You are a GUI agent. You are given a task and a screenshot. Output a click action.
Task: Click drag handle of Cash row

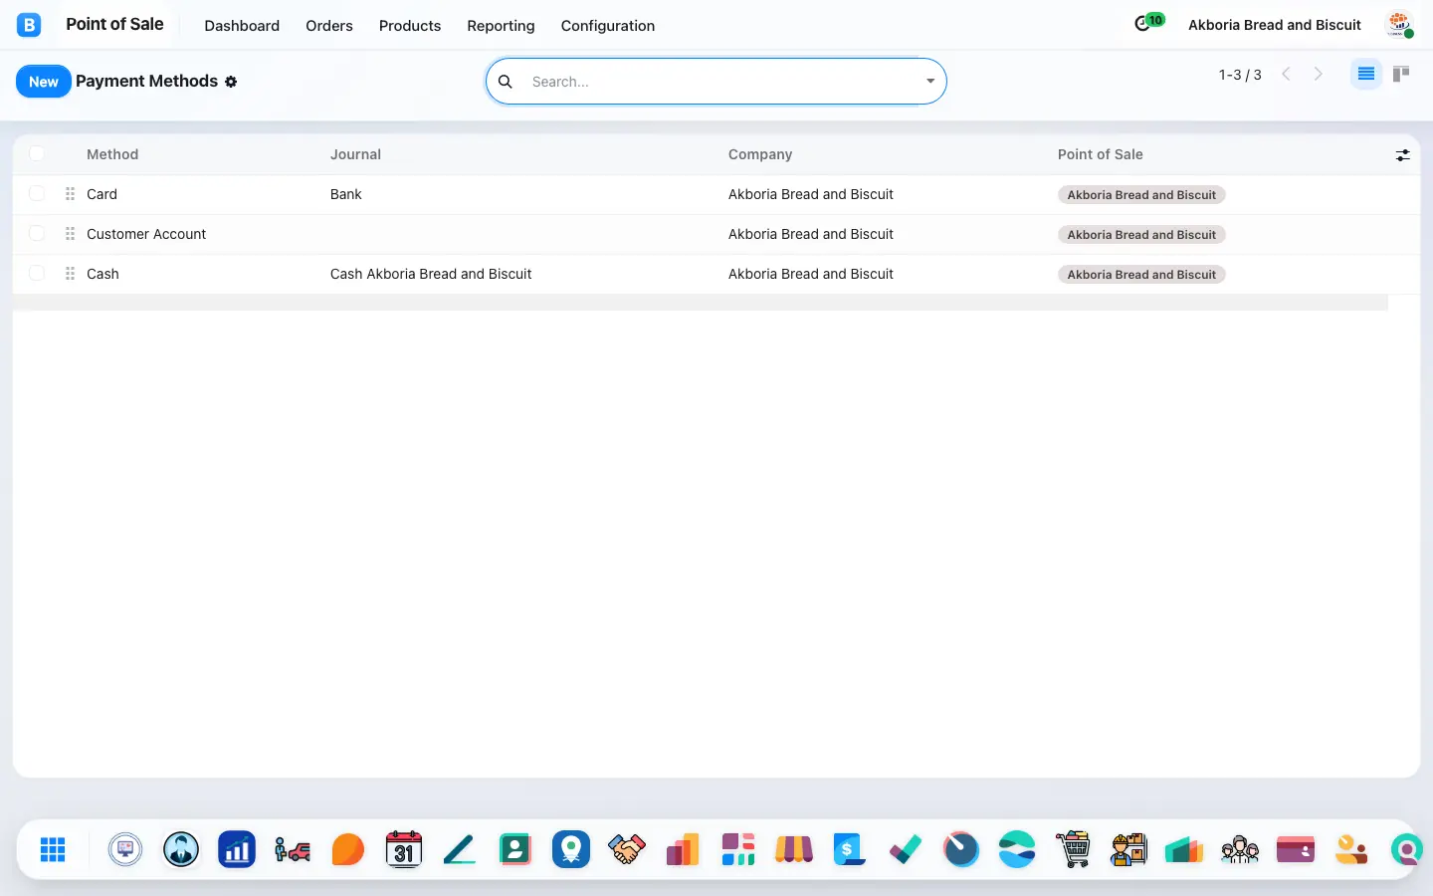(x=70, y=274)
